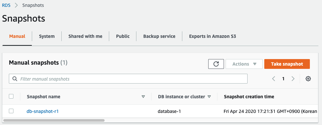
Task: Open the db-snapshot-r1 link
Action: [x=43, y=111]
